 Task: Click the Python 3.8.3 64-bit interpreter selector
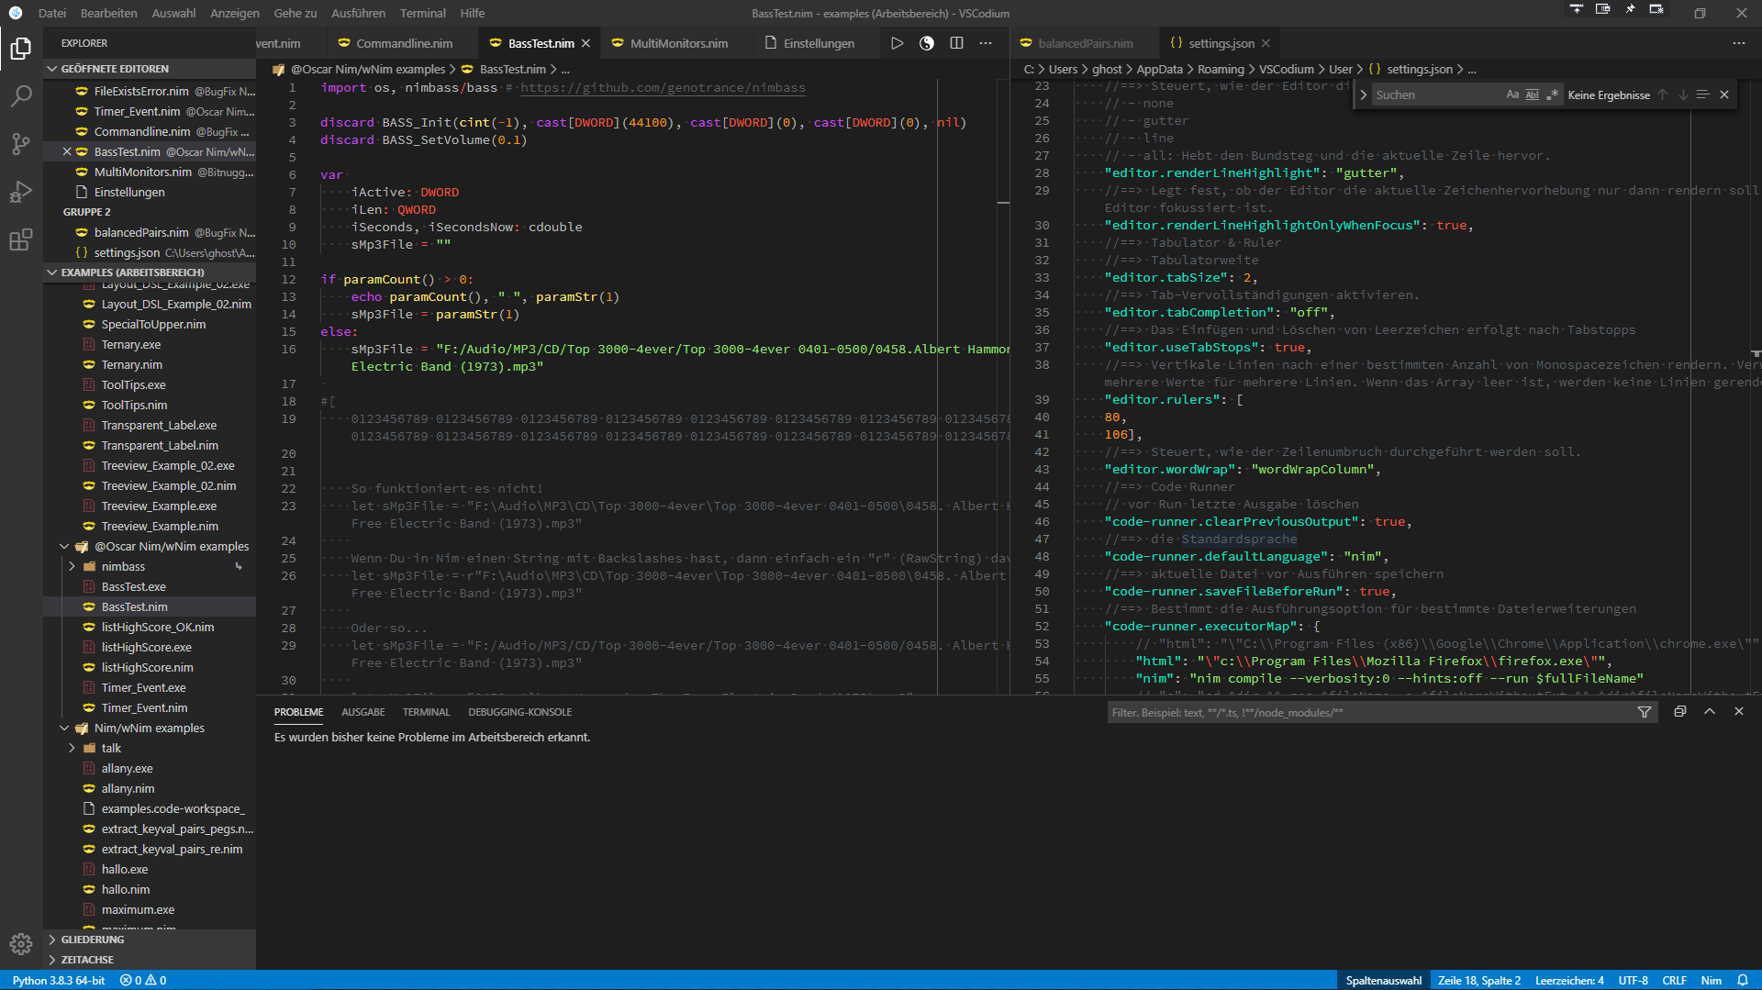coord(59,980)
